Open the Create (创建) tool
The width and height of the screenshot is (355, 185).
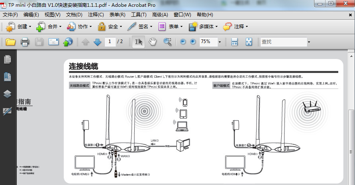point(19,27)
